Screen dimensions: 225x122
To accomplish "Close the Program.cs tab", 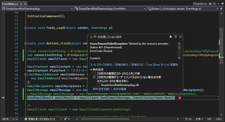I will (x=214, y=4).
